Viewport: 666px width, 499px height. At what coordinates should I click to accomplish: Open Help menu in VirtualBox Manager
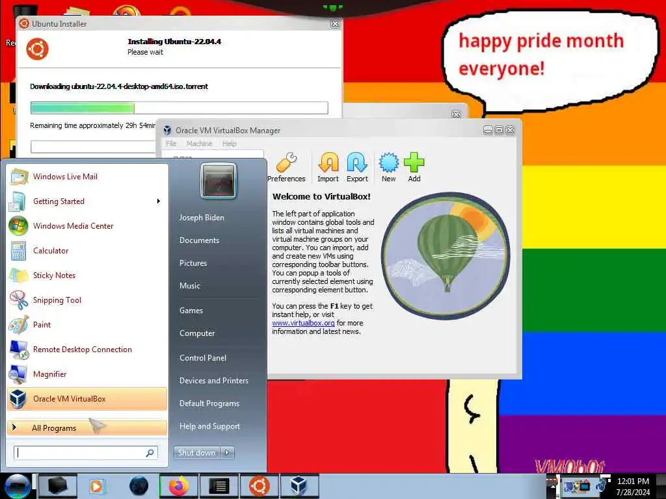(230, 144)
